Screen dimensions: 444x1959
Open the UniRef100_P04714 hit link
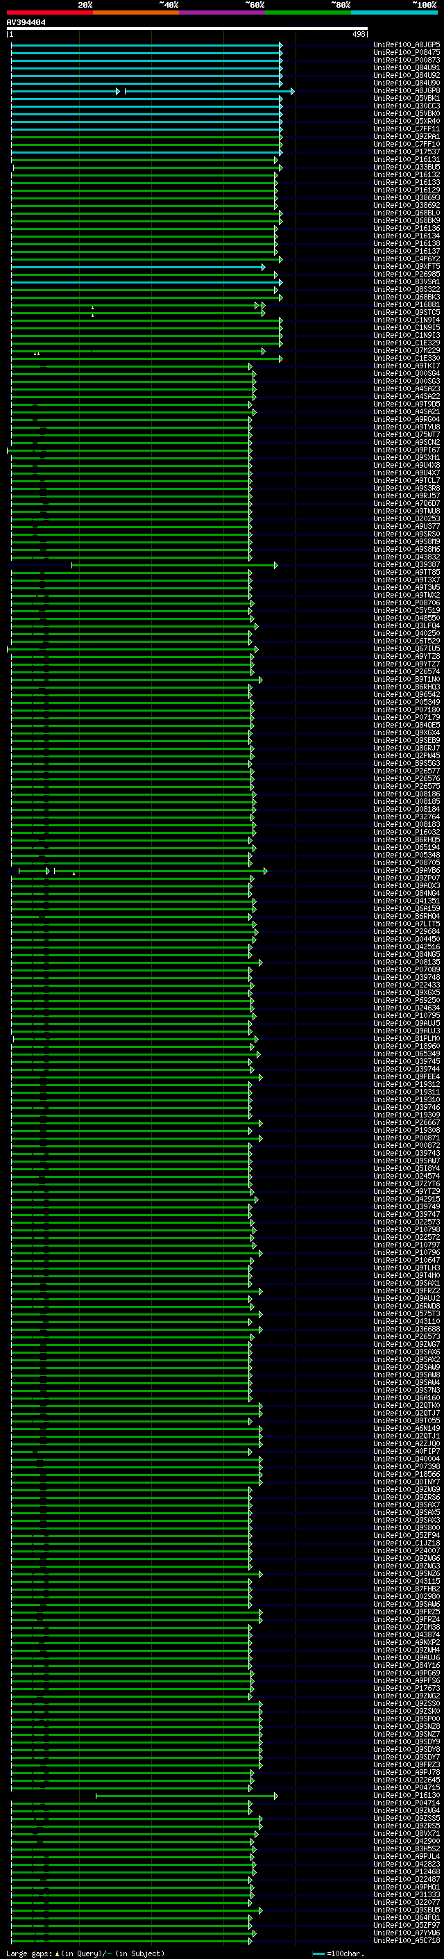pyautogui.click(x=407, y=1803)
